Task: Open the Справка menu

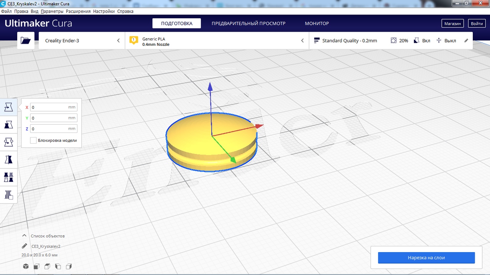Action: [125, 11]
